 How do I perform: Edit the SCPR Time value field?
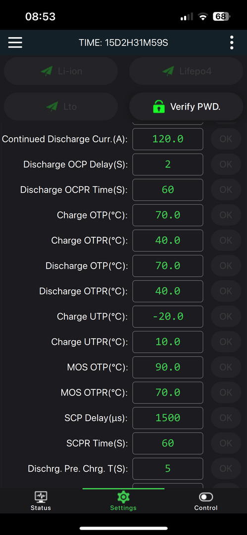[168, 443]
